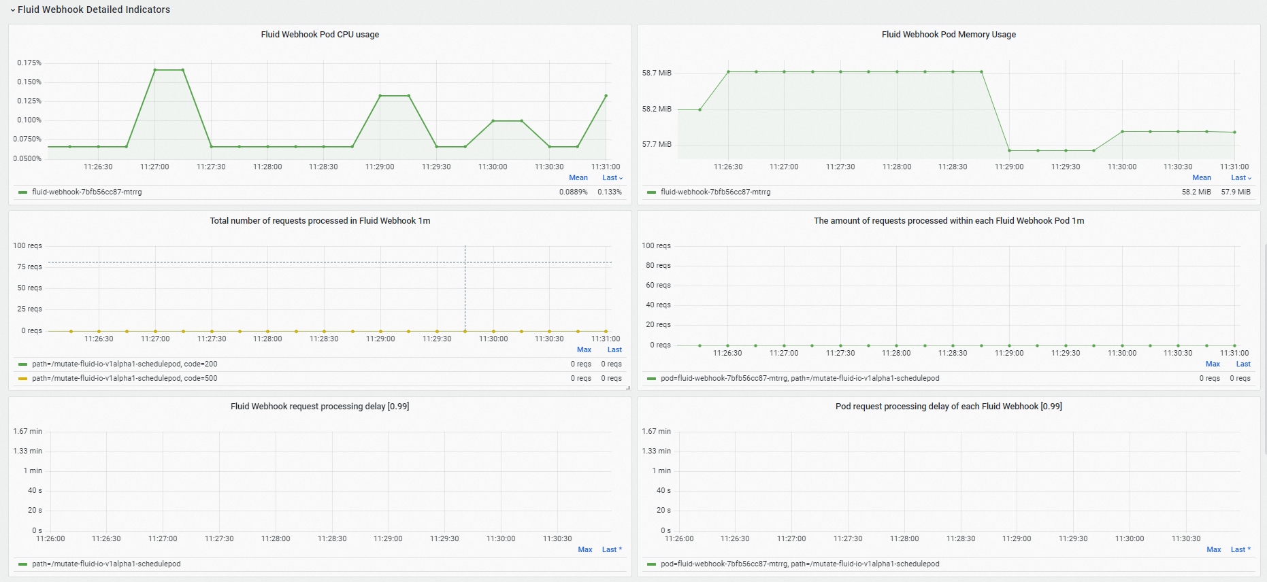Collapse the Fluid Webhook Detailed Indicators row
The height and width of the screenshot is (582, 1267).
tap(90, 10)
